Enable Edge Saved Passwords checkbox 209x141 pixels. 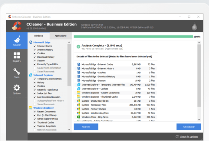click(35, 71)
